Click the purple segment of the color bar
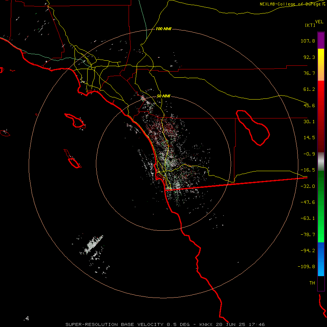This screenshot has width=327, height=327. (x=321, y=40)
